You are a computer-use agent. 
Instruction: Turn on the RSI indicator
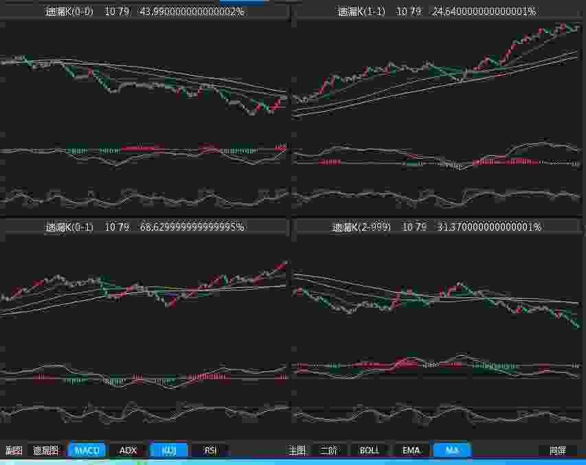tap(210, 451)
